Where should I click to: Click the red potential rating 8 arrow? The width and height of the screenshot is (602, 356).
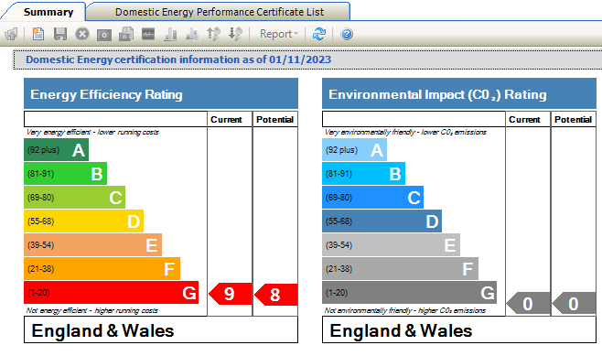275,295
